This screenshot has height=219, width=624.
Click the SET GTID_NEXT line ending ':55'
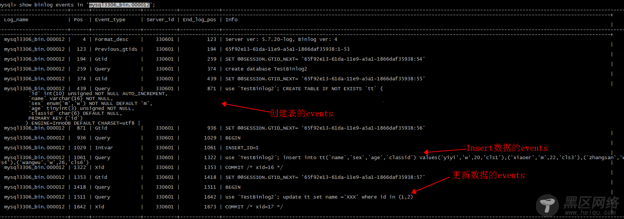coord(325,79)
